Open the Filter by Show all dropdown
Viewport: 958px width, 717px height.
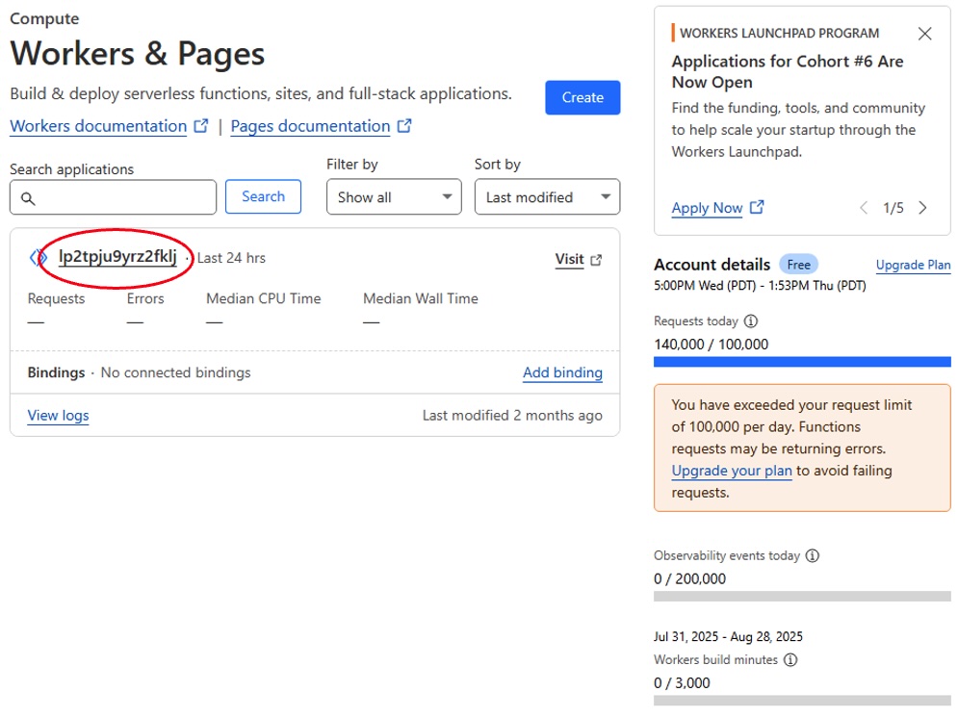(x=394, y=196)
